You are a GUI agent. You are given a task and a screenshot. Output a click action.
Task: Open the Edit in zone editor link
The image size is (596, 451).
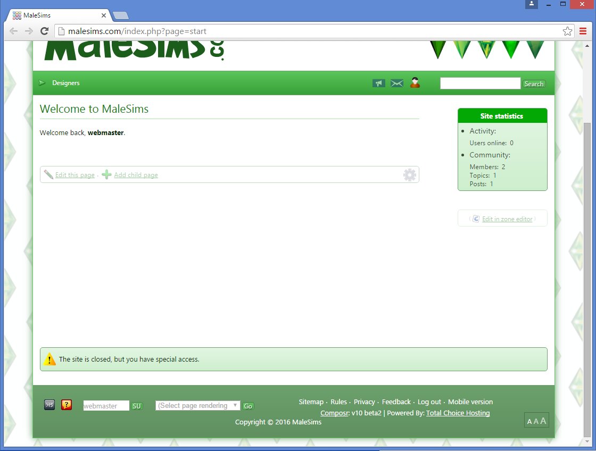tap(507, 219)
